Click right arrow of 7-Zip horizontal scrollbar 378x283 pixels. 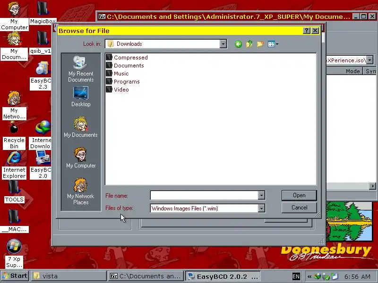pyautogui.click(x=373, y=186)
